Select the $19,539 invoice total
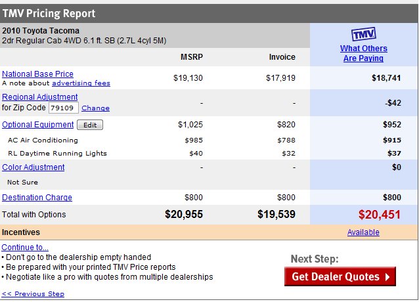This screenshot has height=302, width=419. [x=276, y=215]
